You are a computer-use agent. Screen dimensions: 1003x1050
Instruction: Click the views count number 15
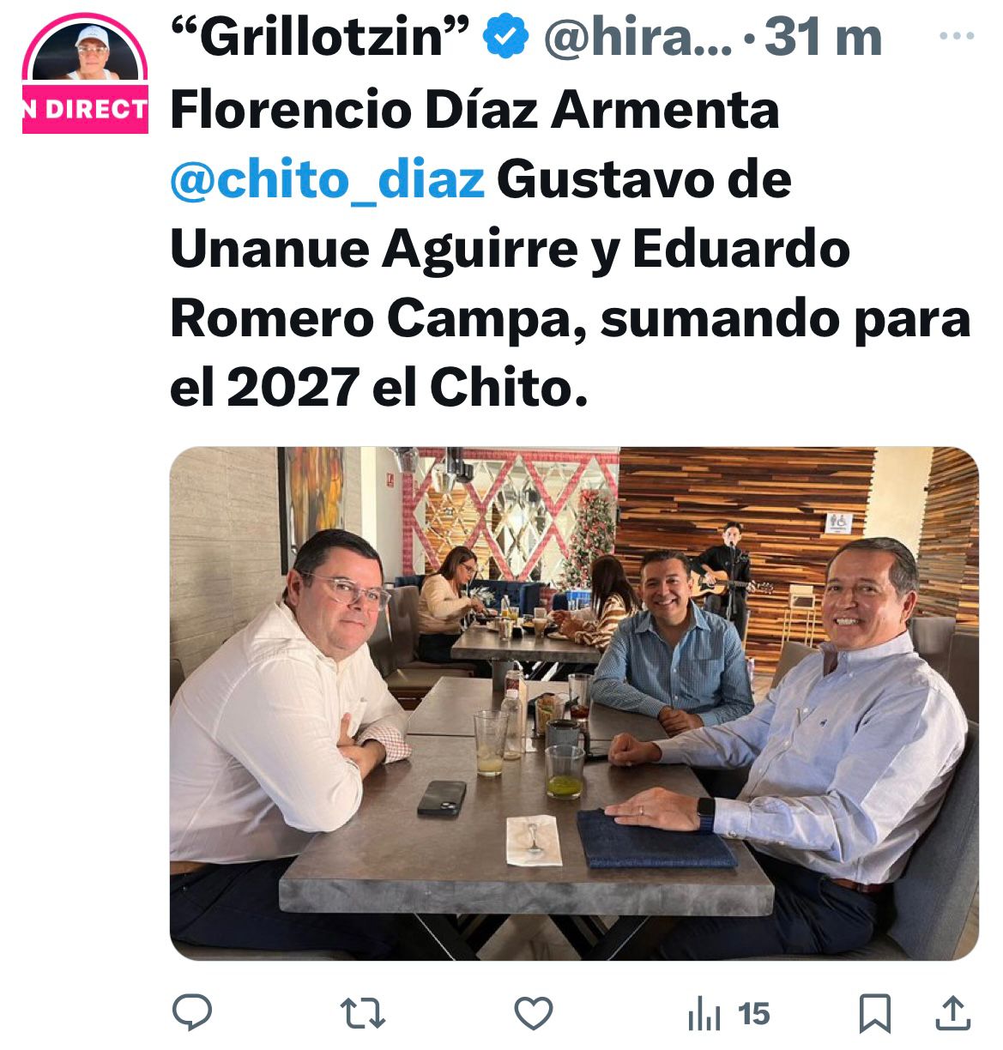(x=754, y=1014)
